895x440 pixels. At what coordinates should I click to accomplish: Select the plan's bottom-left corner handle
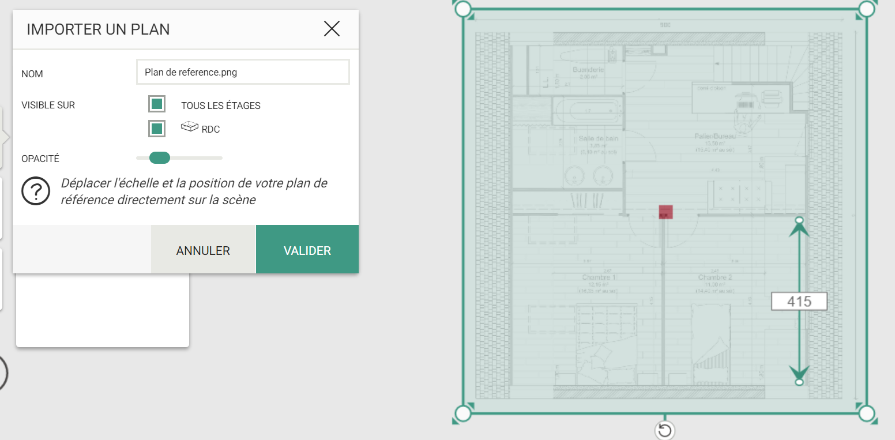(463, 413)
